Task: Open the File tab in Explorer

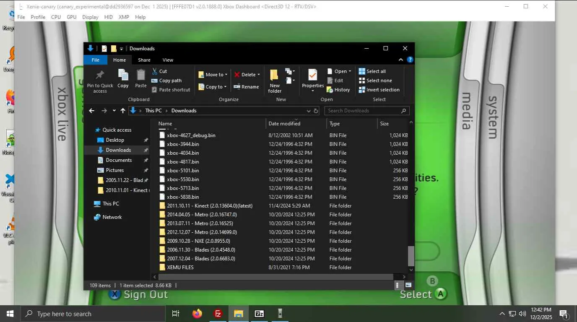Action: [x=95, y=60]
